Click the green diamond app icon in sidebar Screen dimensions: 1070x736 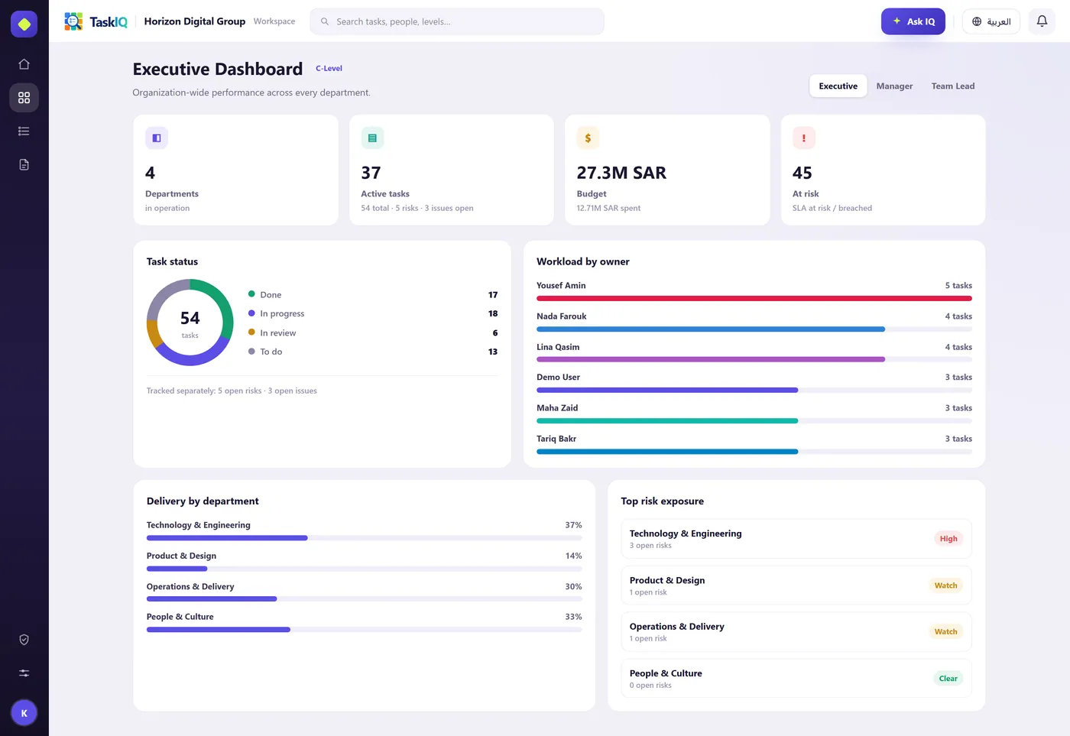tap(24, 24)
